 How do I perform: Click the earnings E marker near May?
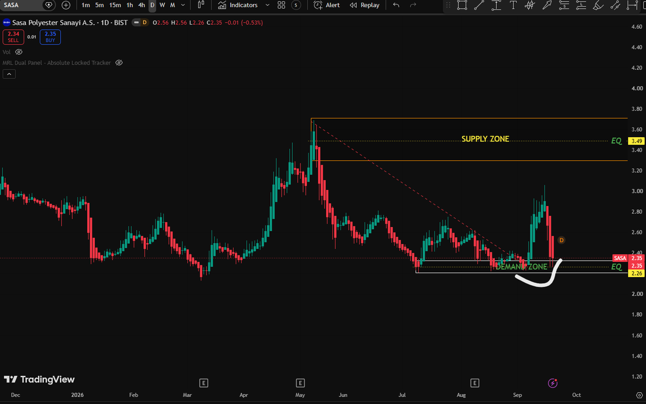click(300, 383)
